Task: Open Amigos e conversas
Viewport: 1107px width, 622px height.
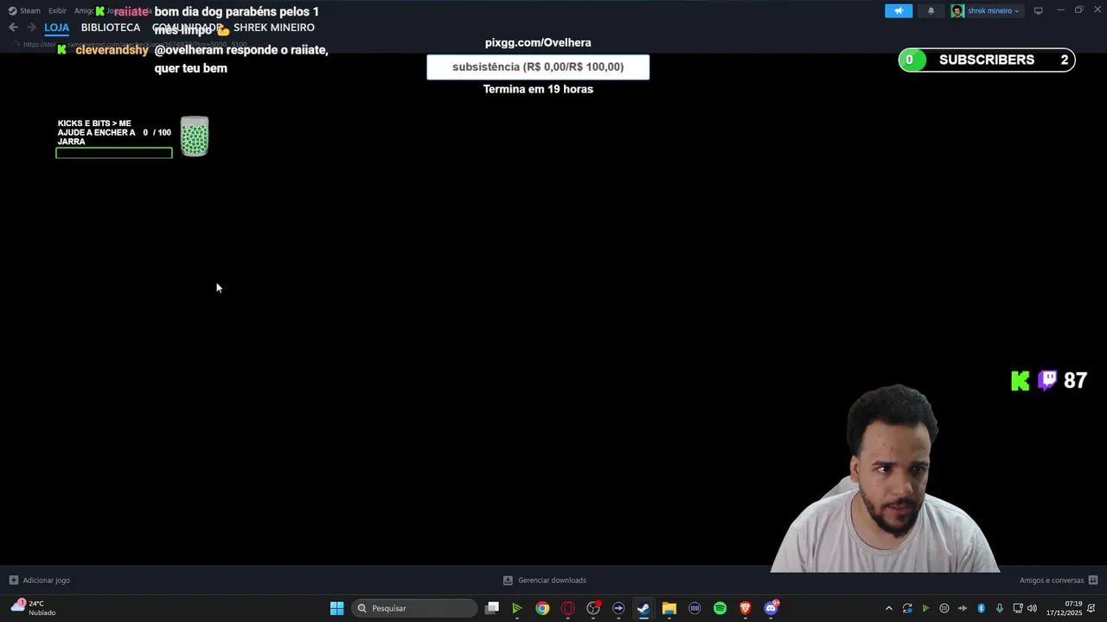Action: coord(1059,581)
